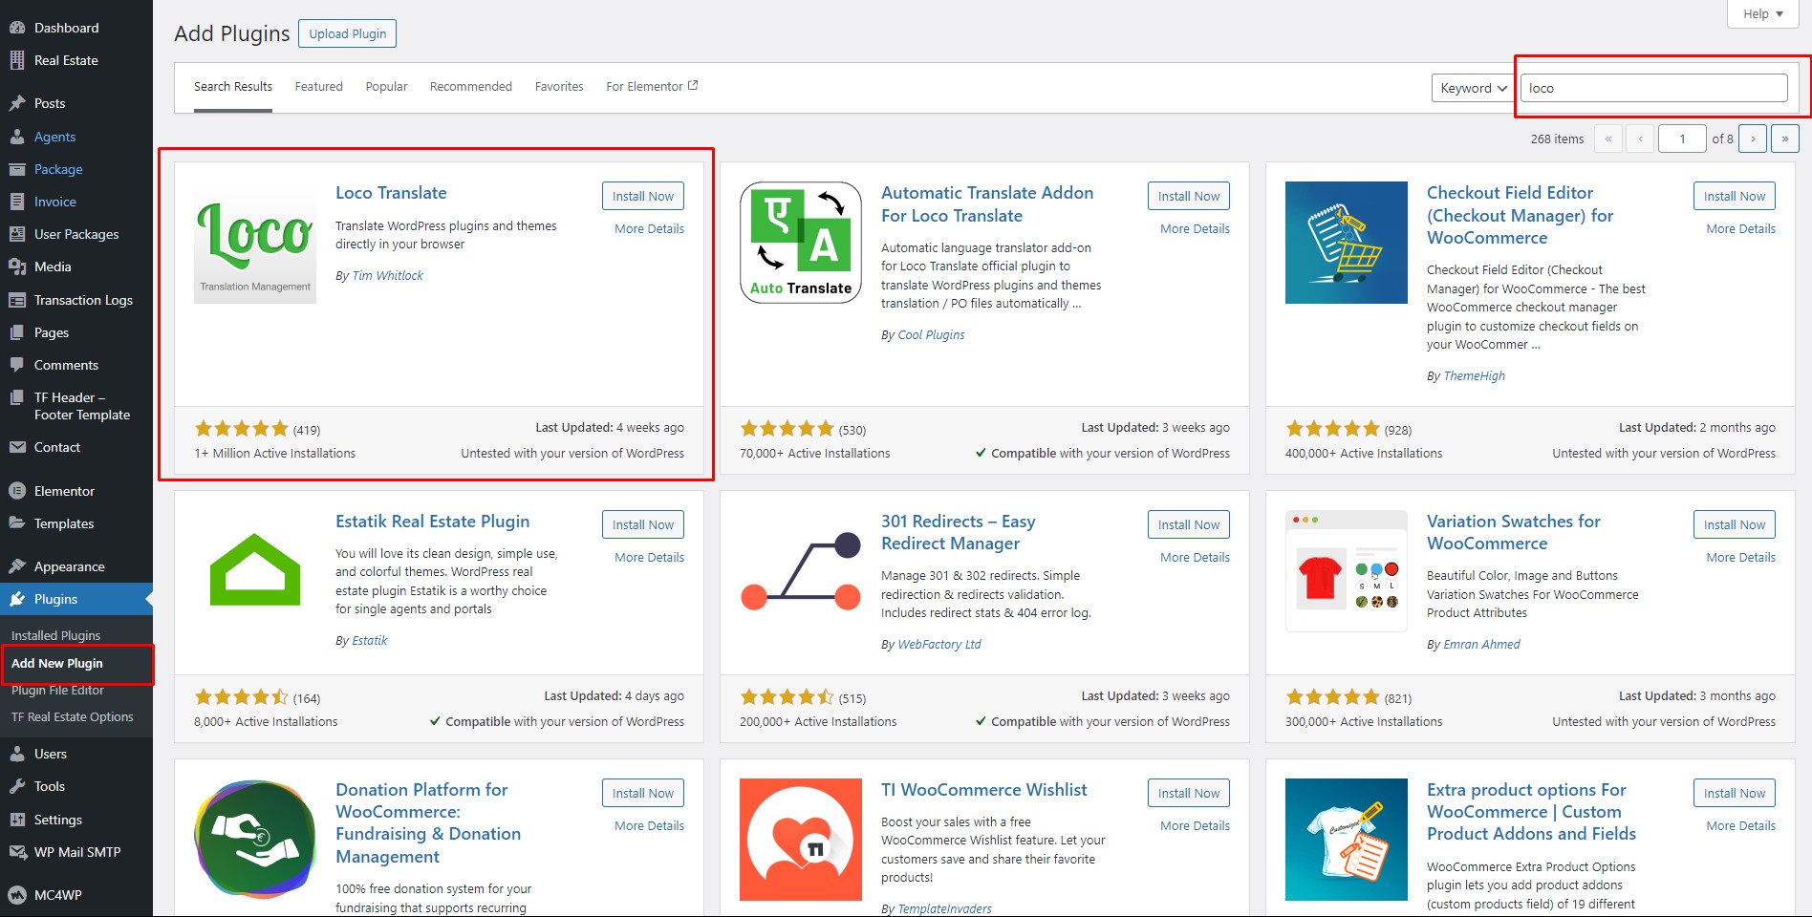Click the Auto Translate addon thumbnail

coord(801,243)
